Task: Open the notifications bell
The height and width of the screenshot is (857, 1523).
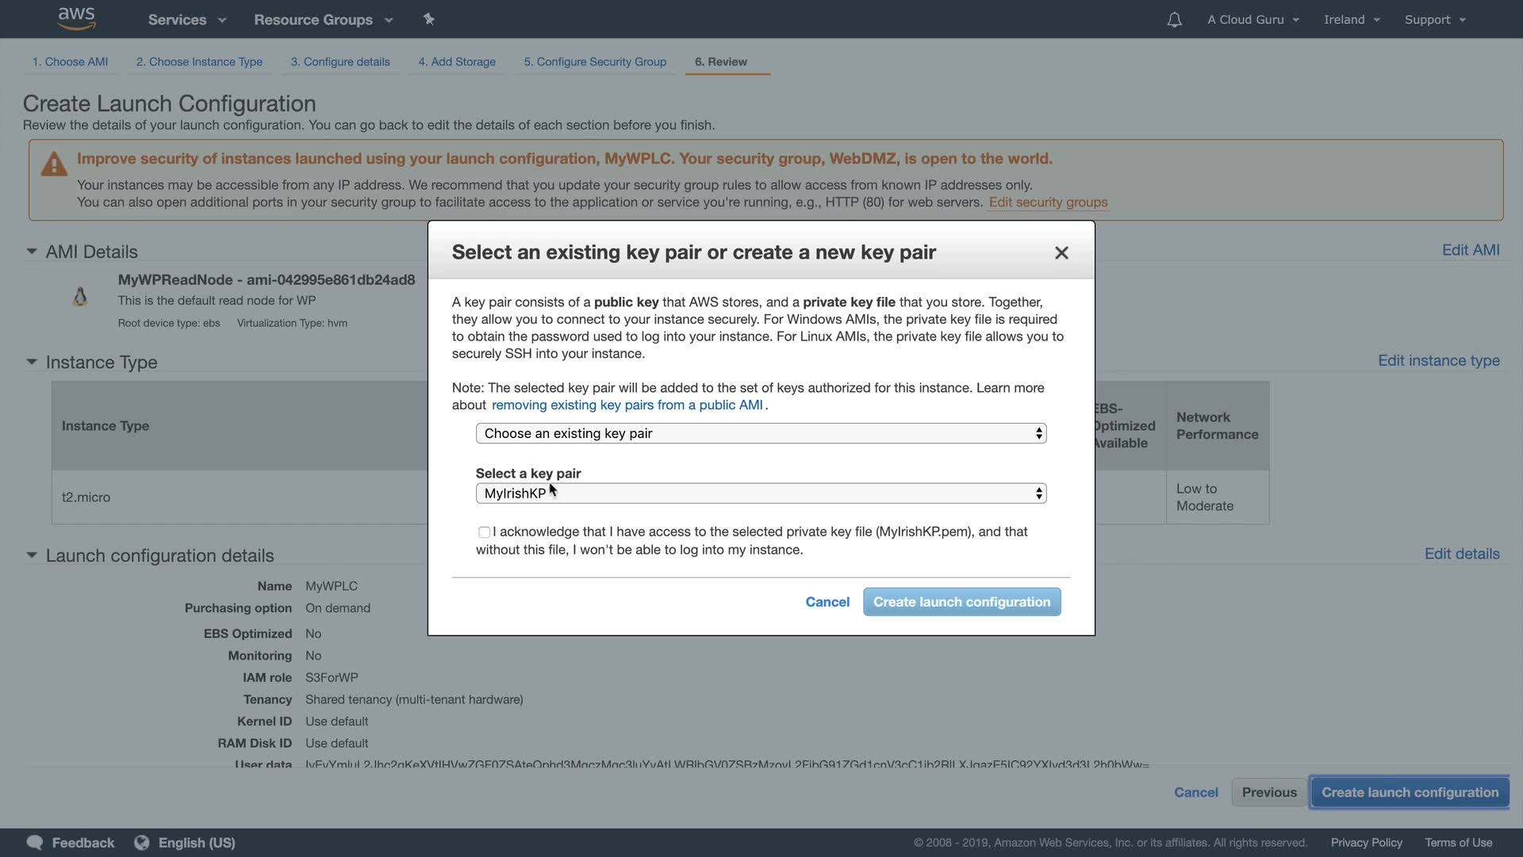Action: (1174, 20)
